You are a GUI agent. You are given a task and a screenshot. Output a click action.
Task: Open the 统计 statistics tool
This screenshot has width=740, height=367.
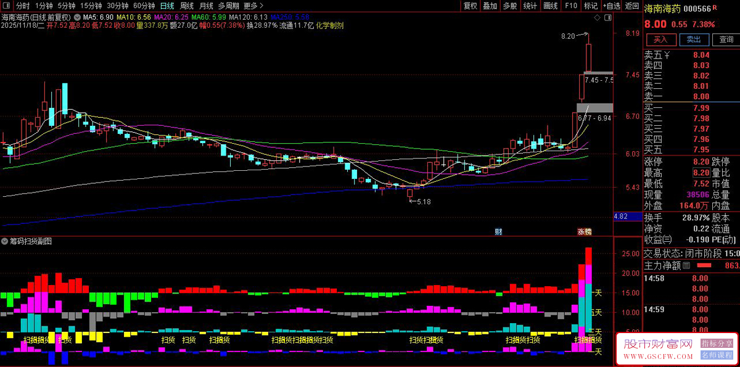pos(530,6)
